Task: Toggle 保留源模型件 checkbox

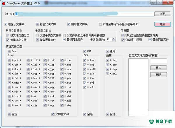Action: pyautogui.click(x=37, y=40)
